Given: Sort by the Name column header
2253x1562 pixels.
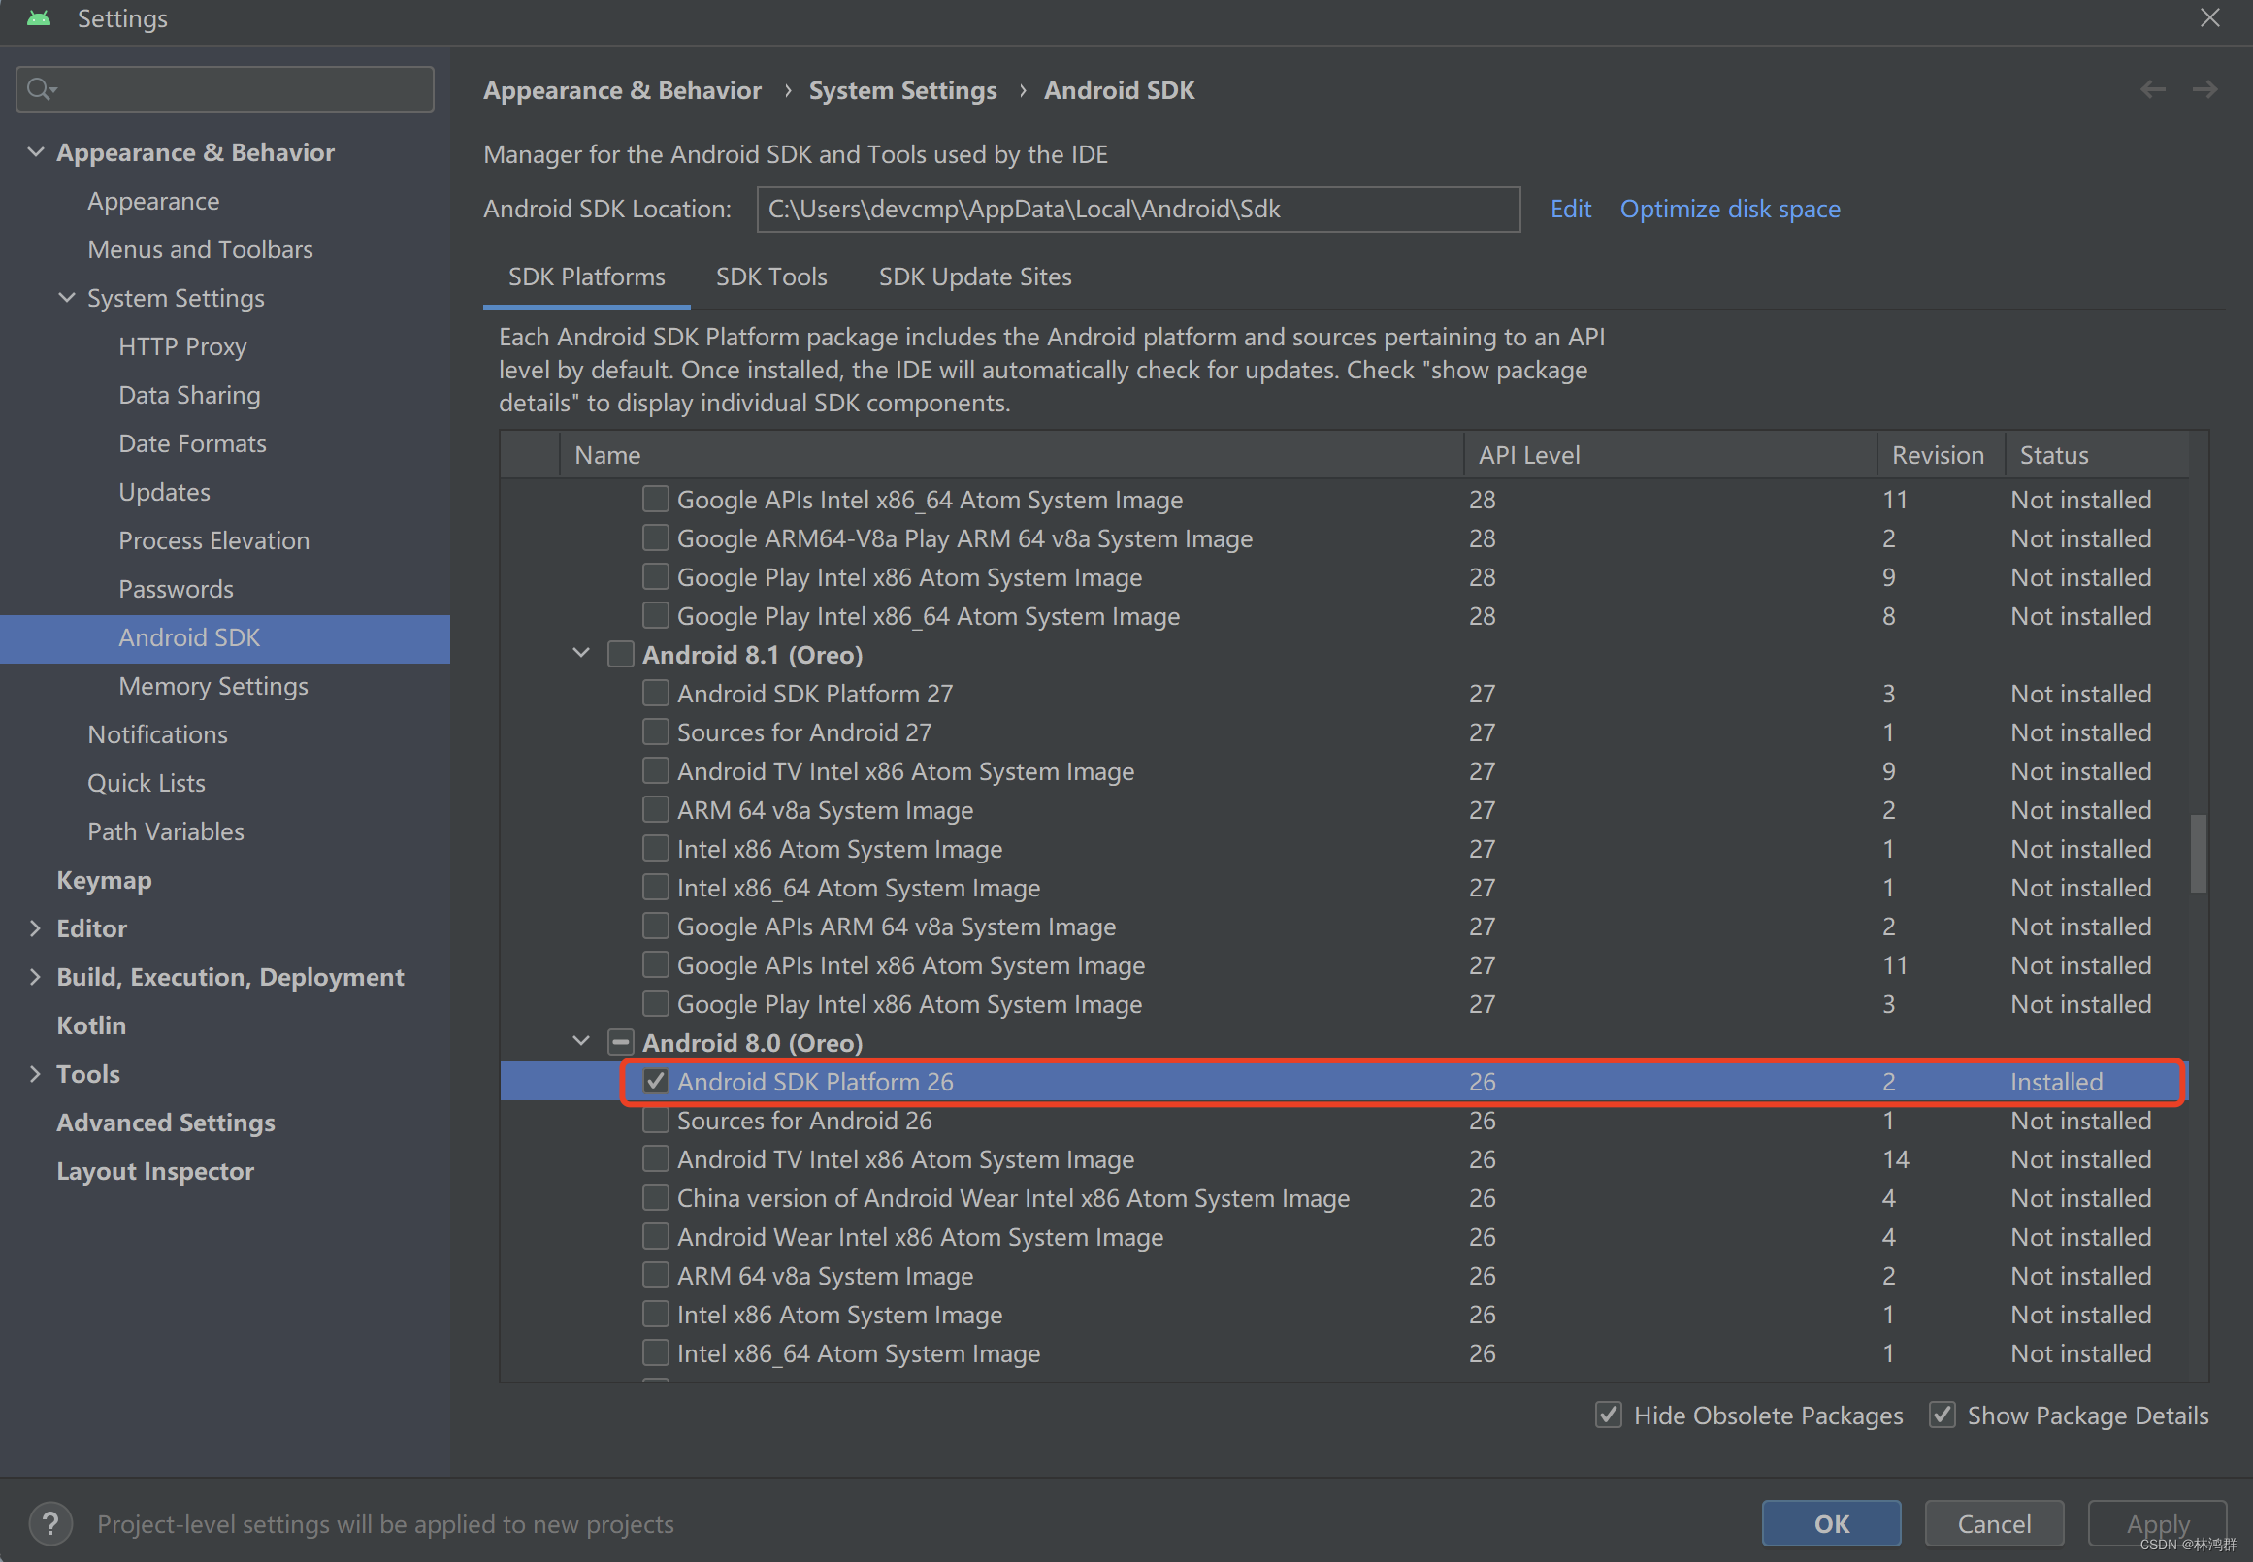Looking at the screenshot, I should (1012, 455).
